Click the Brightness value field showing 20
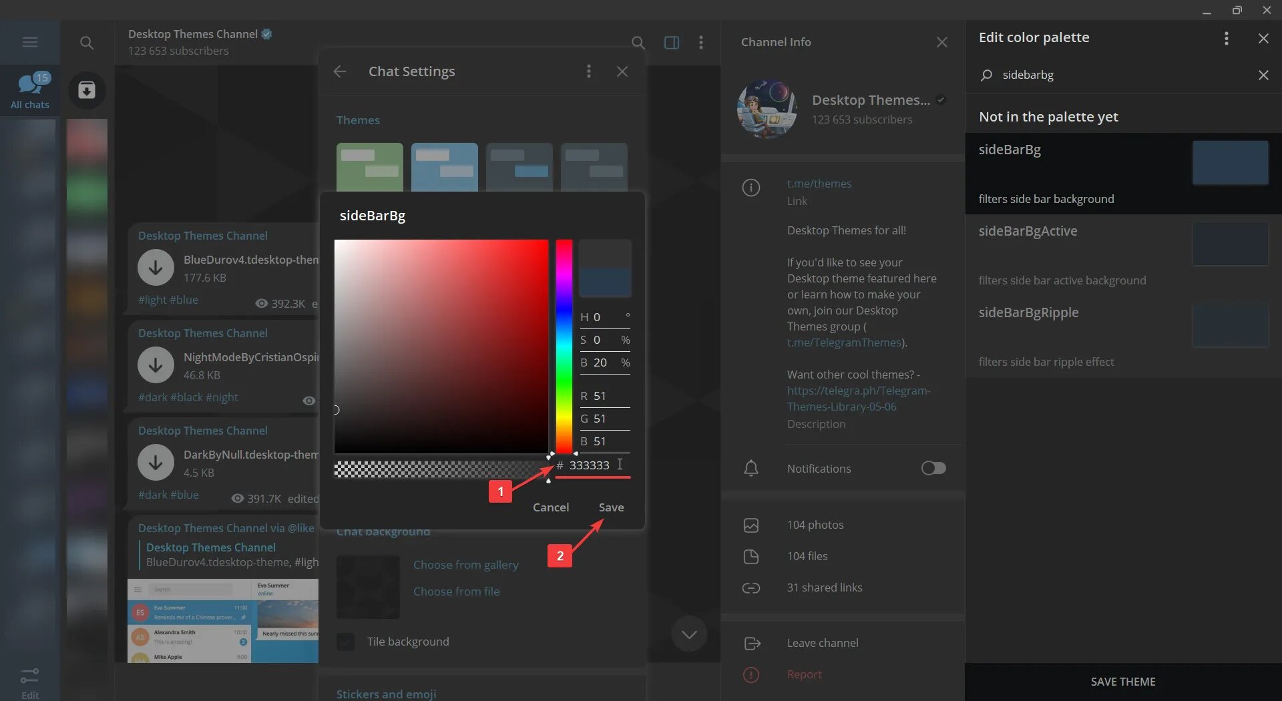1282x701 pixels. [605, 363]
